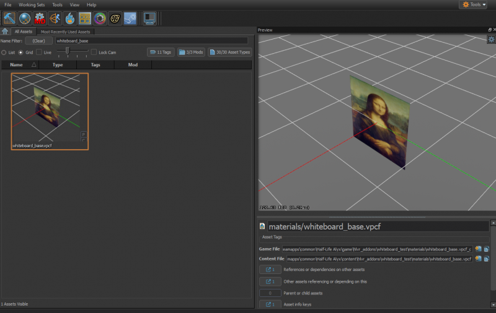496x313 pixels.
Task: Open the 11 Tags filter dropdown
Action: click(161, 52)
